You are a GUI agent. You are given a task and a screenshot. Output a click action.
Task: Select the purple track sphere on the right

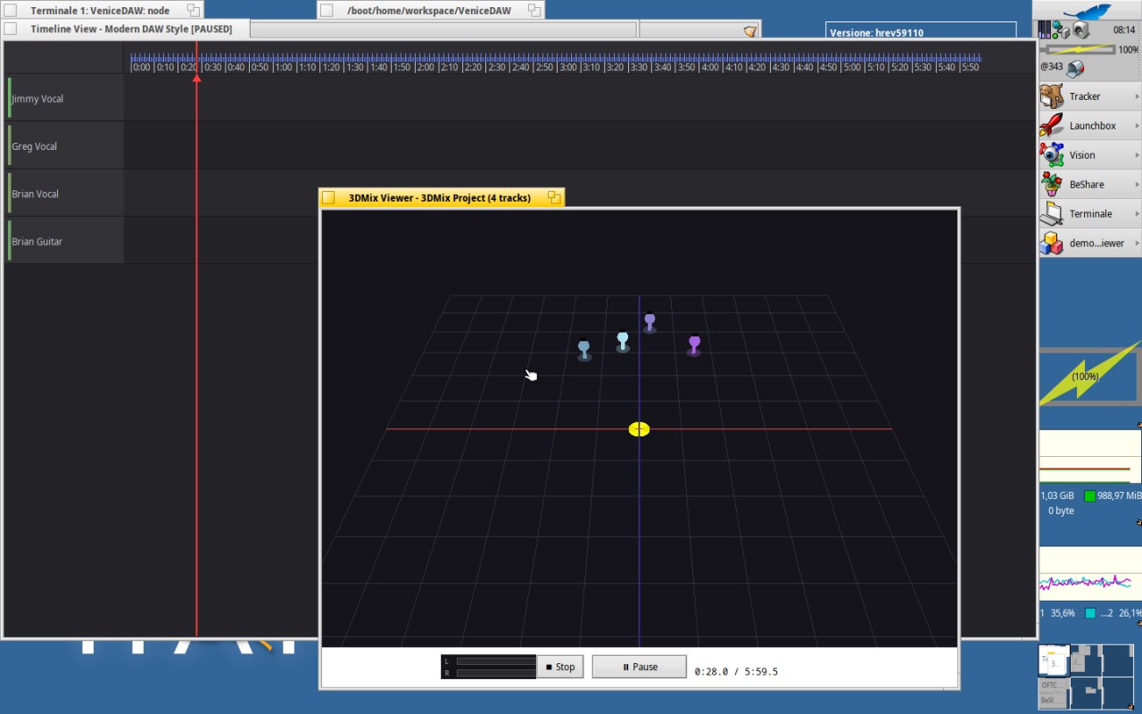[x=694, y=342]
